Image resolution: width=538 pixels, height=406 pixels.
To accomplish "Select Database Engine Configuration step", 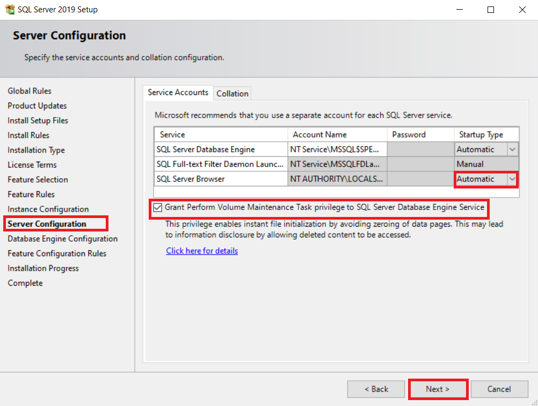I will tap(62, 238).
